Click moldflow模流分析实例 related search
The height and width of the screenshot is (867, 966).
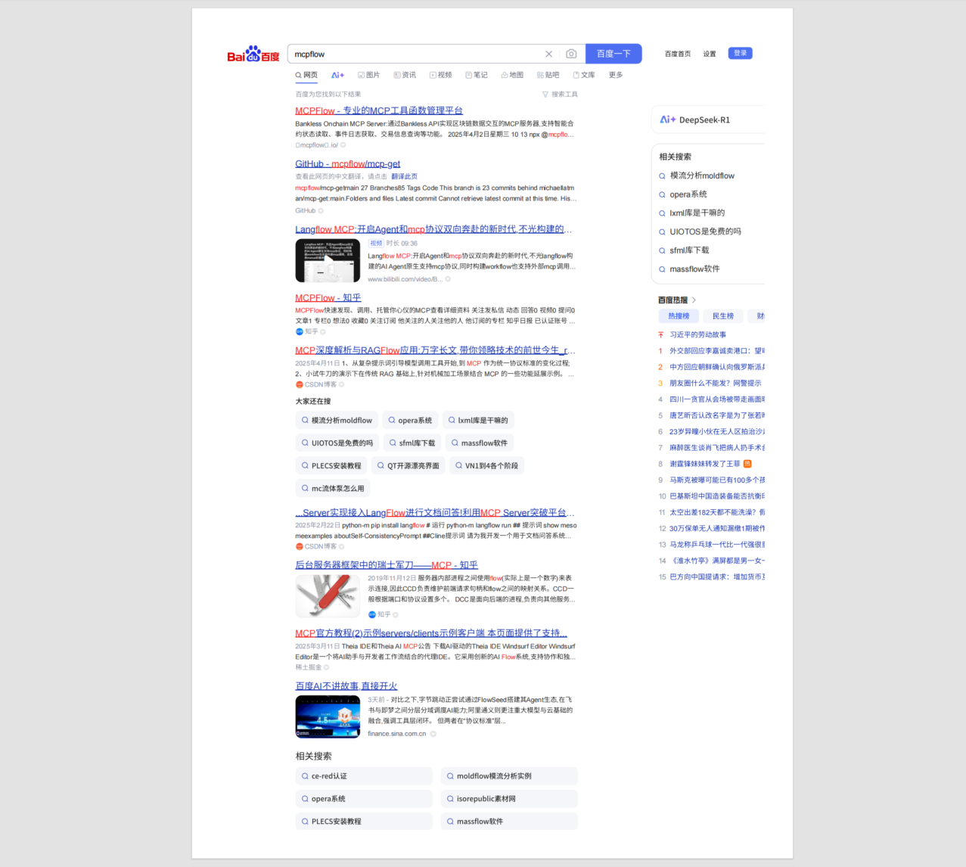click(509, 776)
